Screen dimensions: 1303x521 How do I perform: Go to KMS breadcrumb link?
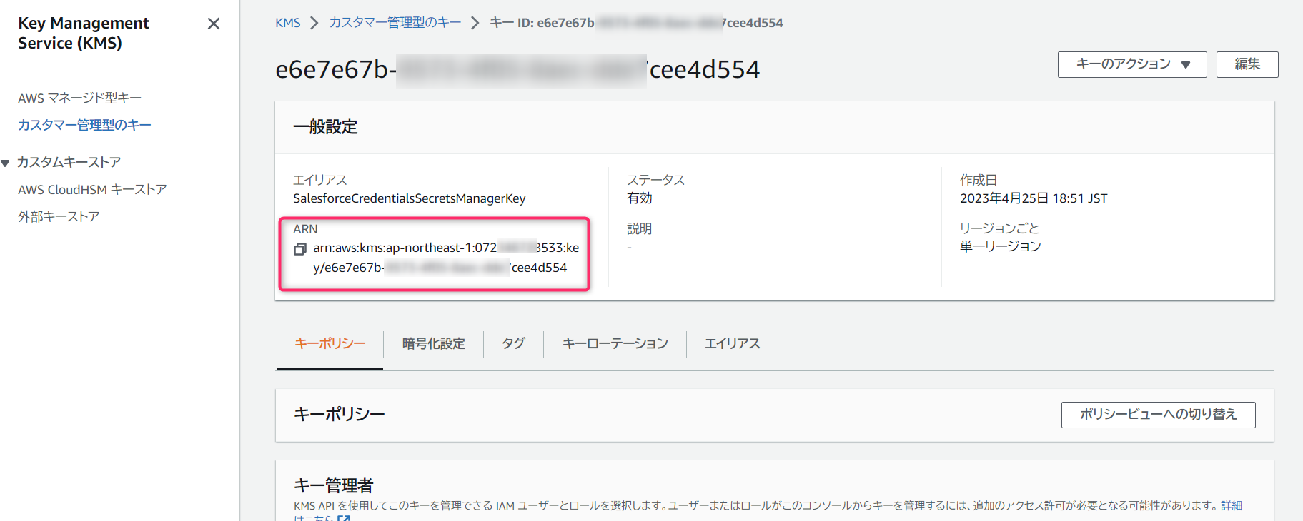[x=288, y=23]
